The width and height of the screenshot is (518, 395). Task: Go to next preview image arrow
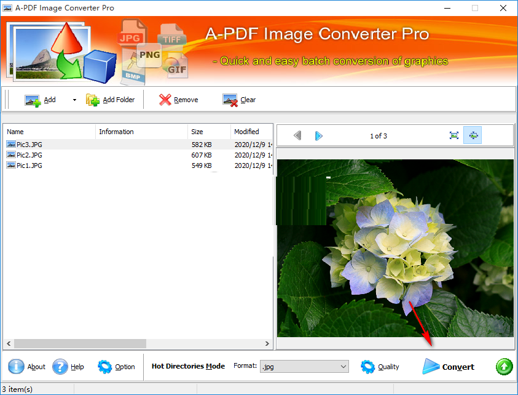click(318, 135)
